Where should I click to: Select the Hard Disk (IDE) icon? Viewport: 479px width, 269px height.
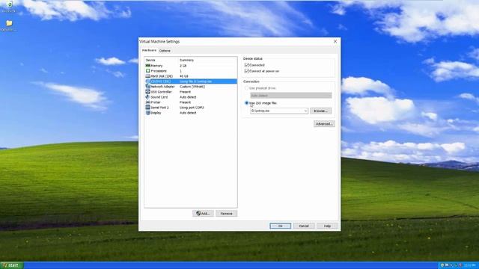click(148, 76)
